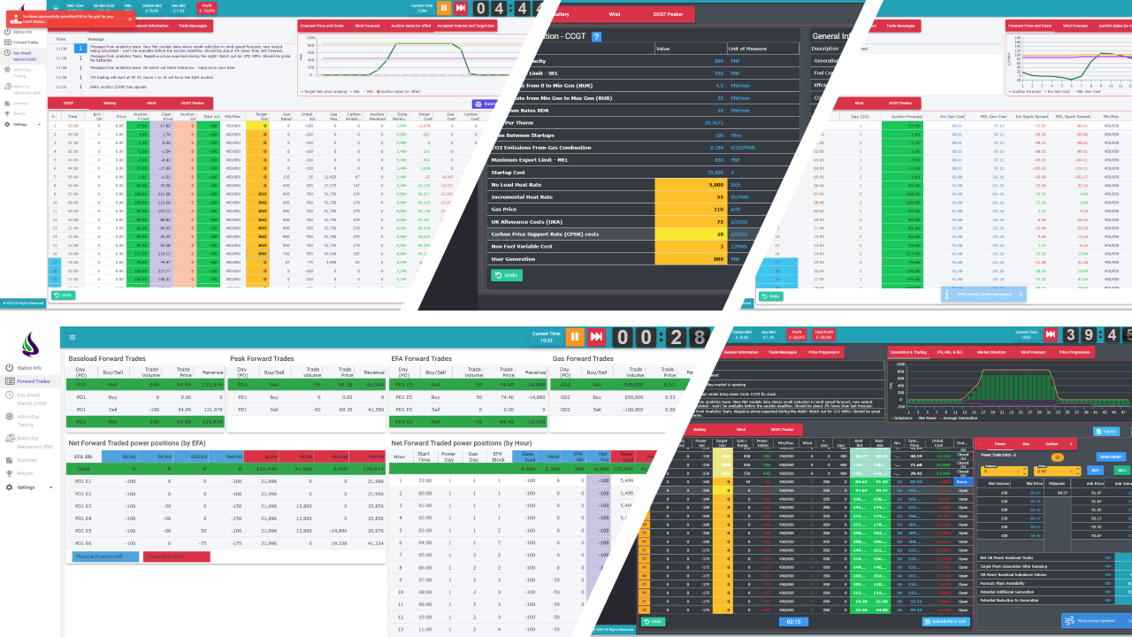The image size is (1132, 637).
Task: Click the wind icon in Wind Auction Updated toast
Action: (1070, 621)
